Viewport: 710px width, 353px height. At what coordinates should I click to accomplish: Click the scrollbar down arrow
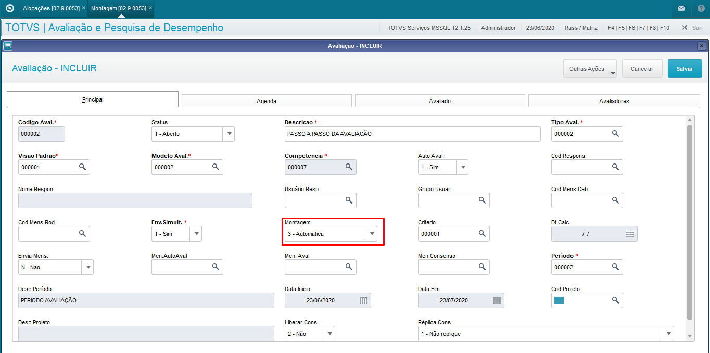pos(690,336)
